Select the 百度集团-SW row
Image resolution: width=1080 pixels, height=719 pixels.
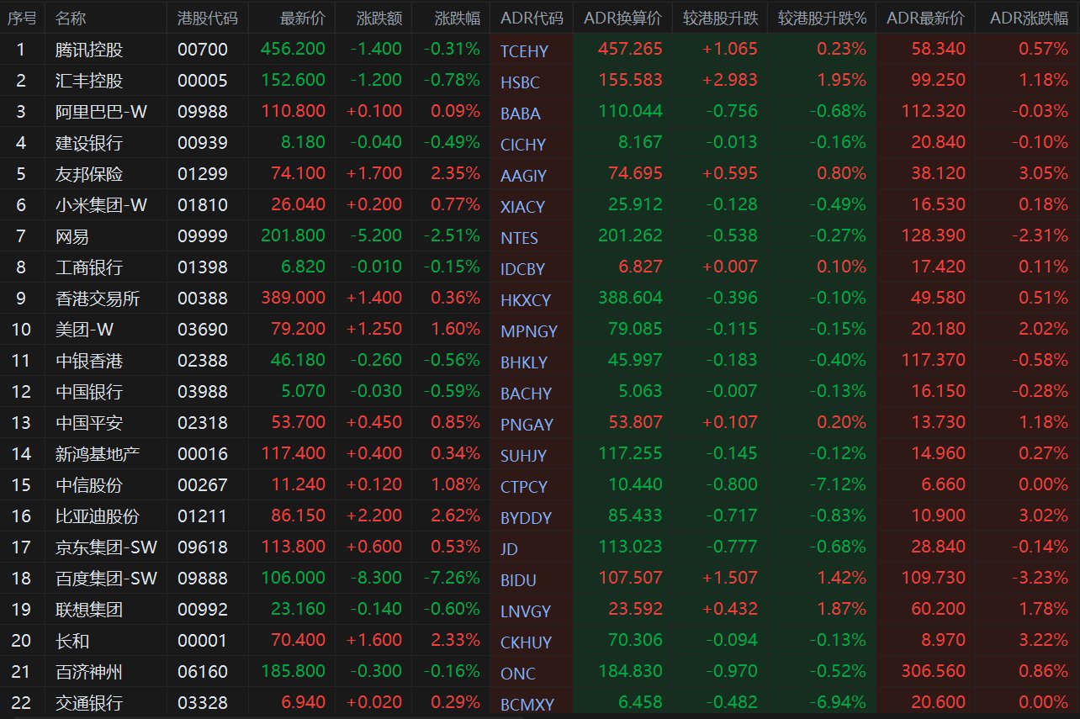click(x=540, y=579)
